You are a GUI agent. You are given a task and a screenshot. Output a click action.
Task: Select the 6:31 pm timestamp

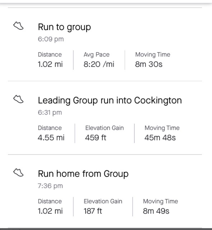coord(50,112)
